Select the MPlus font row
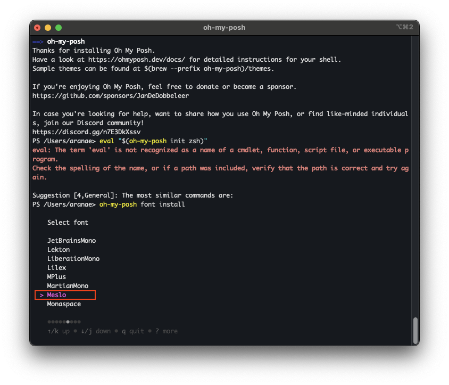The width and height of the screenshot is (449, 385). [56, 277]
